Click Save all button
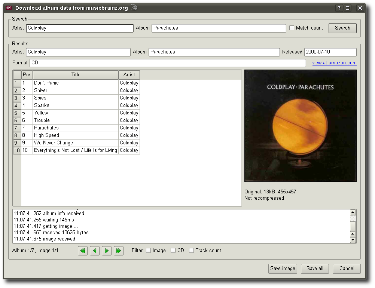Screen dimensions: 375x288 click(x=315, y=269)
